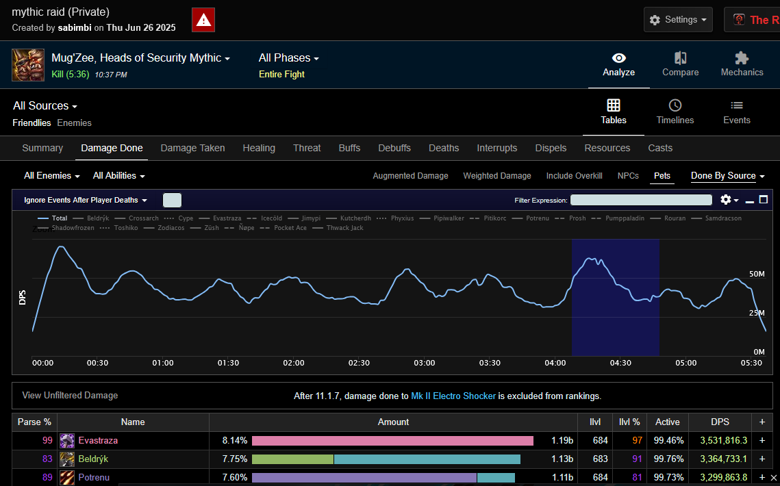Screen dimensions: 780x486
Task: Open the Mug'Zee encounter dropdown
Action: point(141,58)
